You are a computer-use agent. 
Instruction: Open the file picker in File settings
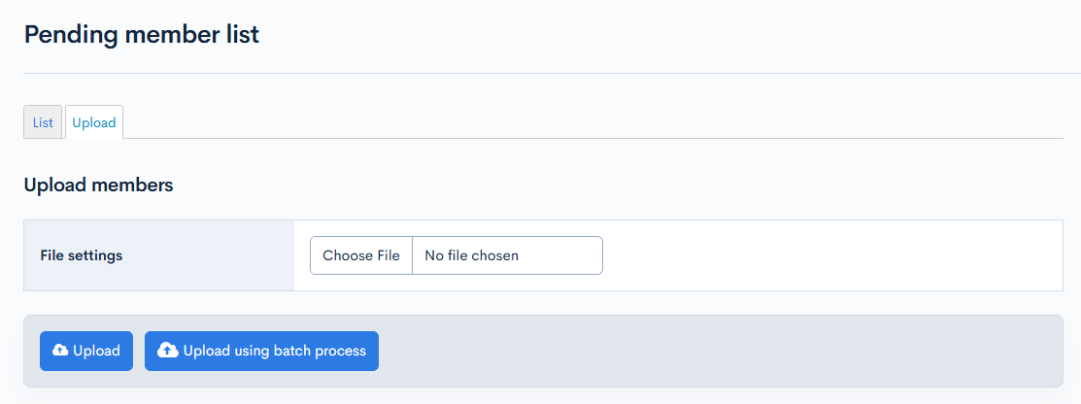(361, 255)
